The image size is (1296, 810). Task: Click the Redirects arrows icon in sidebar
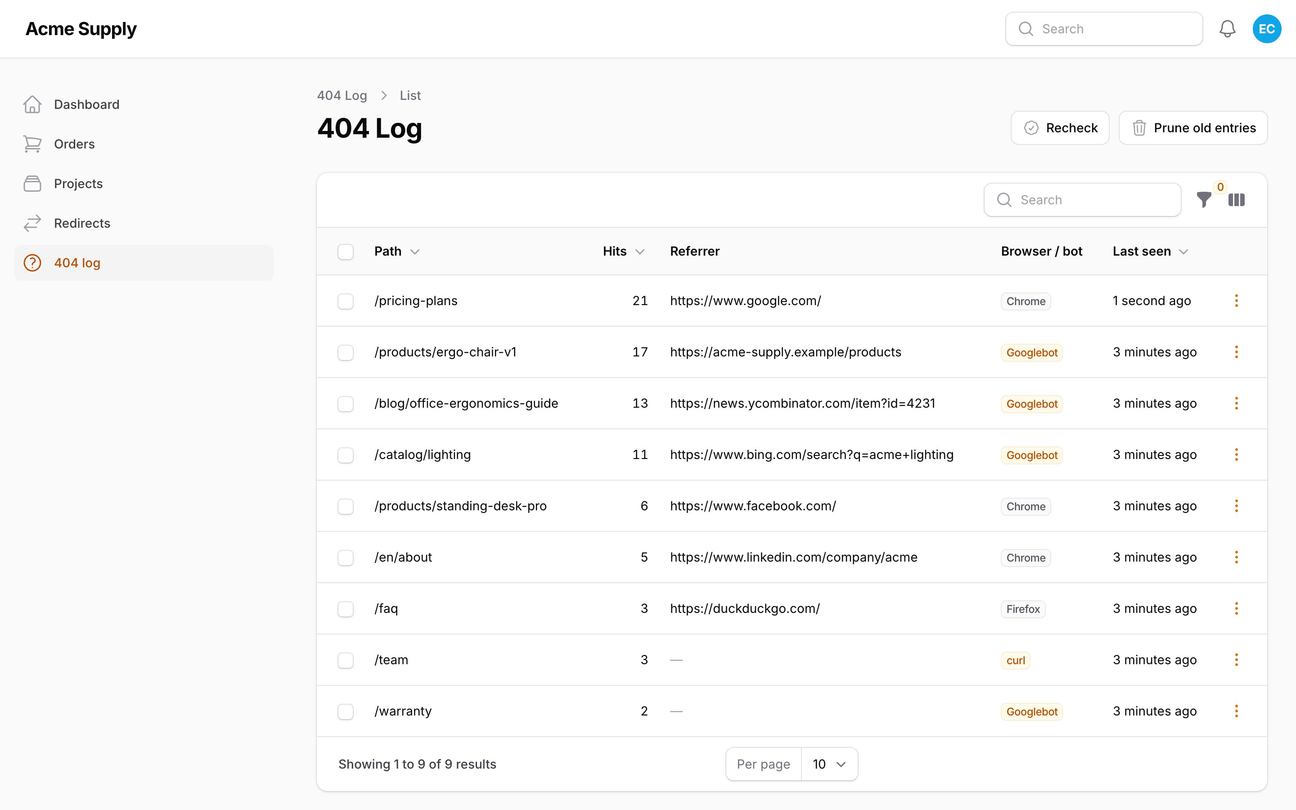32,223
